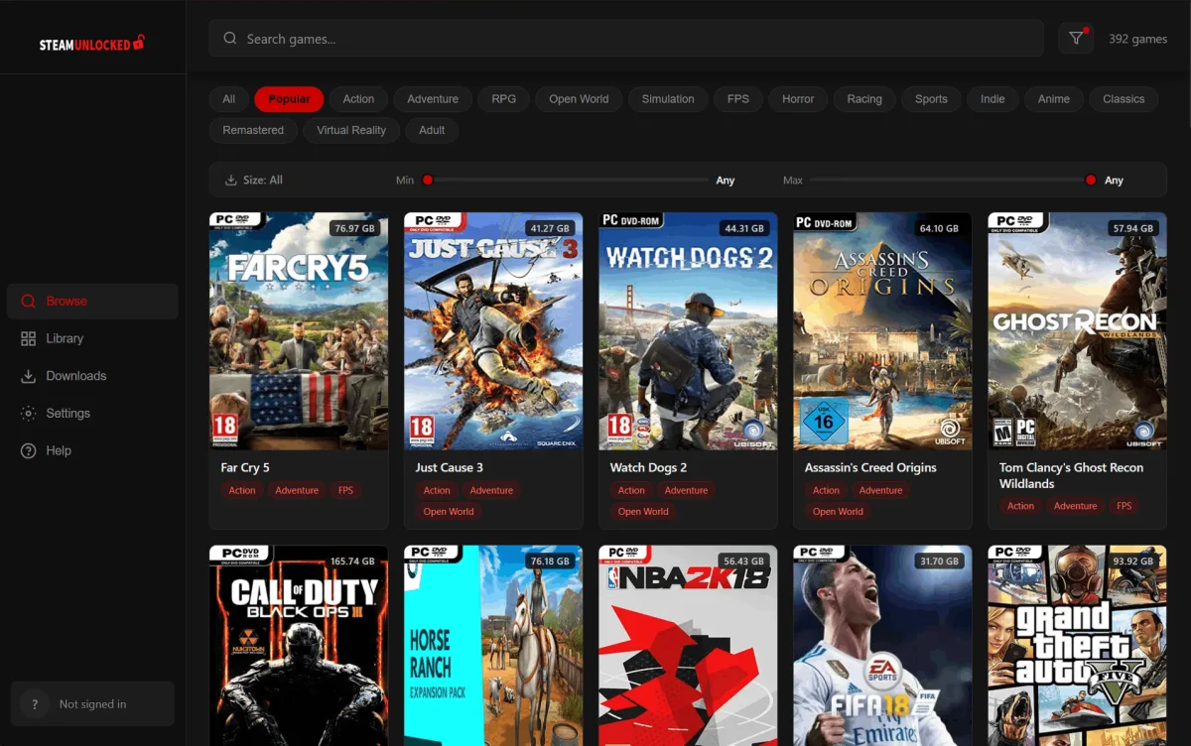Open Downloads in the sidebar
Image resolution: width=1191 pixels, height=746 pixels.
tap(92, 376)
